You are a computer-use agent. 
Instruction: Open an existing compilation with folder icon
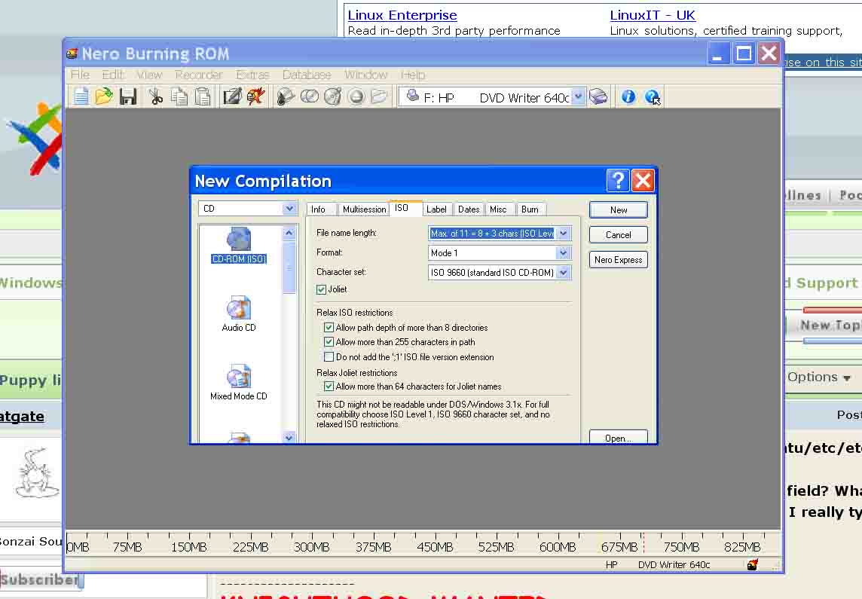click(104, 96)
